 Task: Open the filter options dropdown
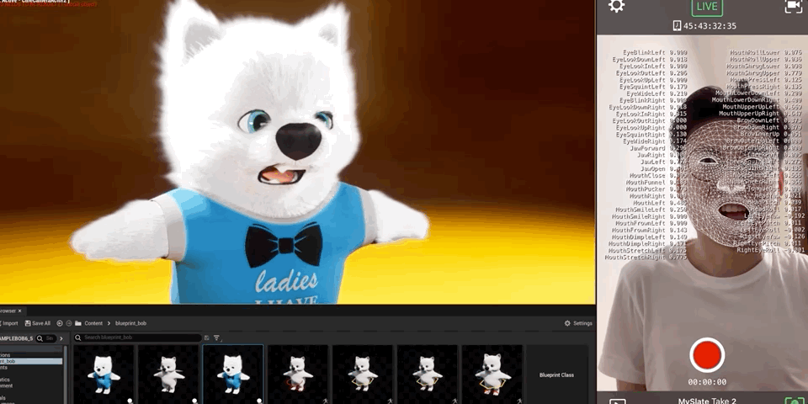[217, 338]
